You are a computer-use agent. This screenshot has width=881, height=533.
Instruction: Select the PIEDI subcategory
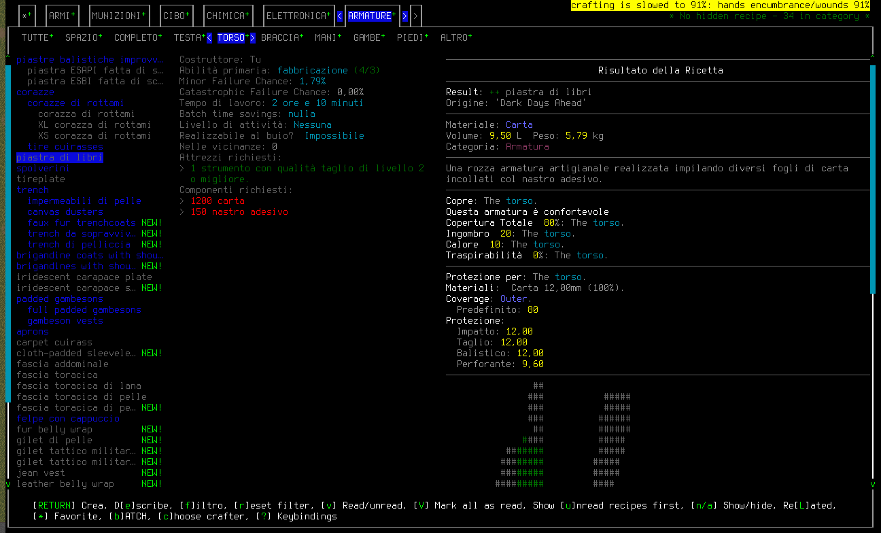(x=413, y=37)
